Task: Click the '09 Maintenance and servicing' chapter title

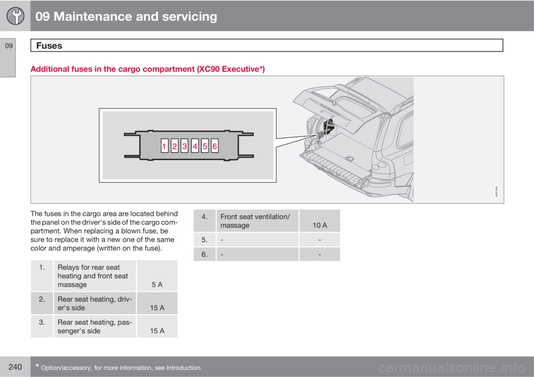Action: pos(126,16)
